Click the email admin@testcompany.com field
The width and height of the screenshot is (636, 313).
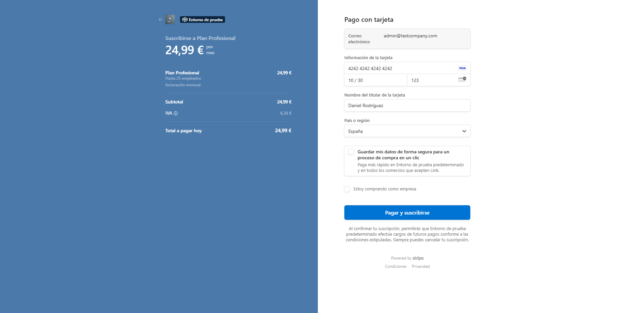pyautogui.click(x=407, y=39)
